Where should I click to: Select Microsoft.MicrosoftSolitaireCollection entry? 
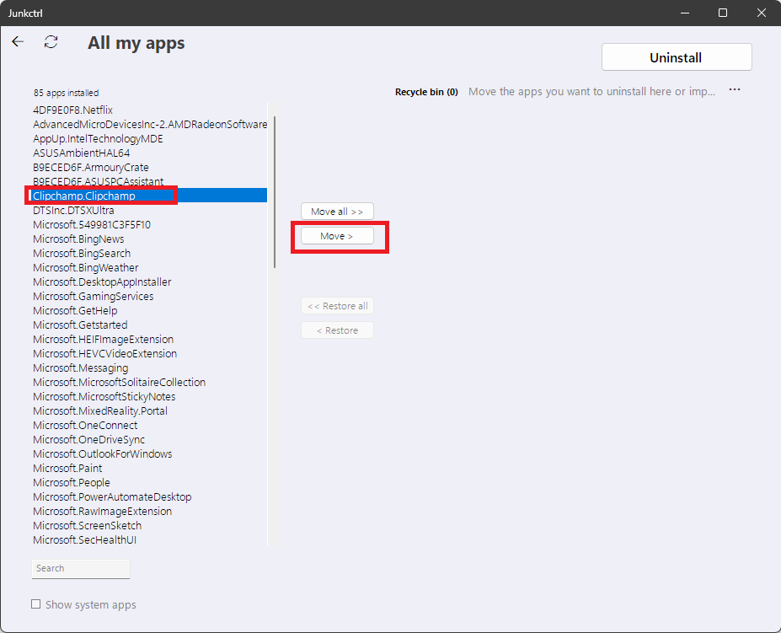(119, 382)
